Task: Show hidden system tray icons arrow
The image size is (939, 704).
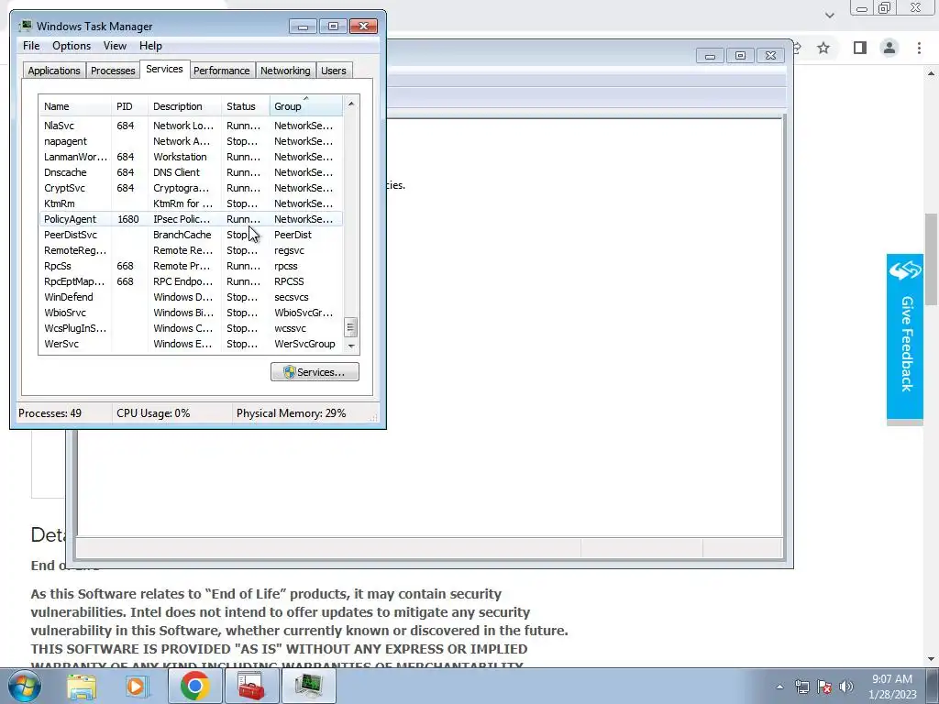Action: point(779,687)
